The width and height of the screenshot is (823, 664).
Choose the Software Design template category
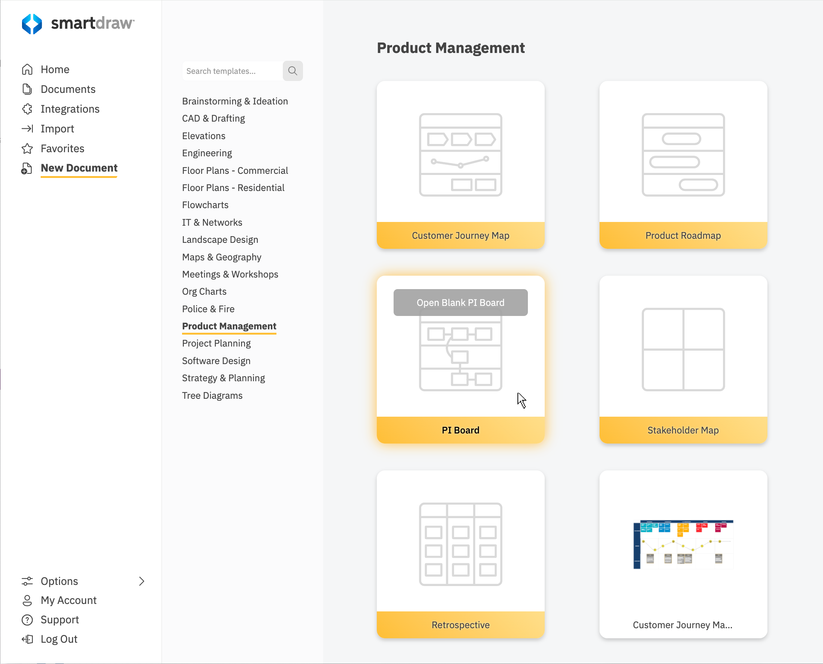pyautogui.click(x=216, y=361)
